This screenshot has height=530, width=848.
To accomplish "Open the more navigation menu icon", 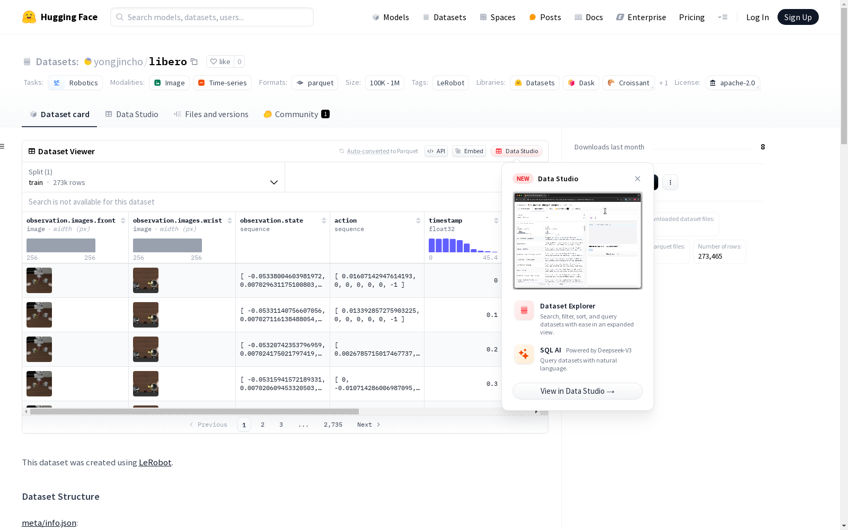I will 722,17.
